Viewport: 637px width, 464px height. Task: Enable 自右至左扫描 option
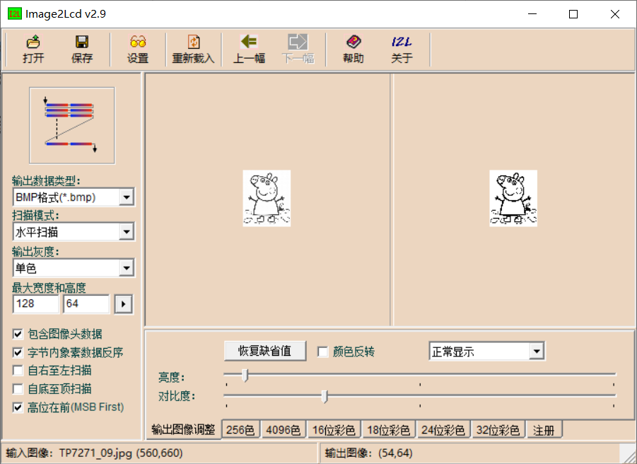18,370
